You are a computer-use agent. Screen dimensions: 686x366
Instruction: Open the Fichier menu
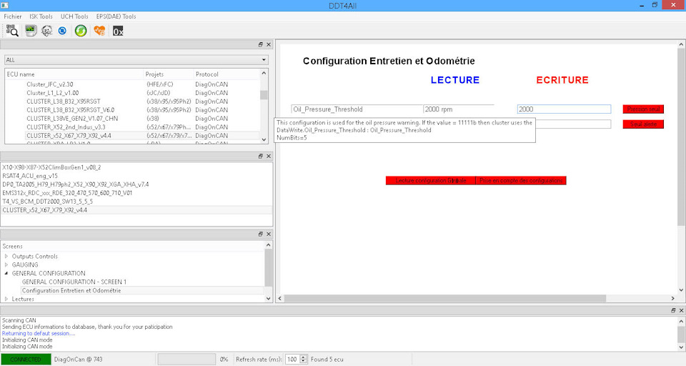[13, 16]
